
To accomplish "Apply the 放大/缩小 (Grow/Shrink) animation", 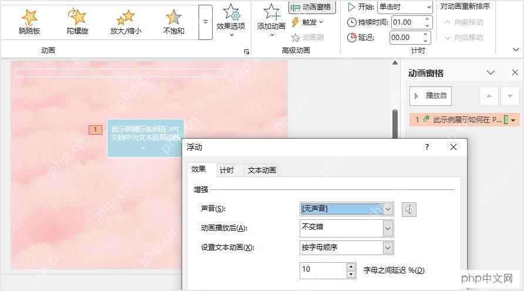I will click(126, 21).
